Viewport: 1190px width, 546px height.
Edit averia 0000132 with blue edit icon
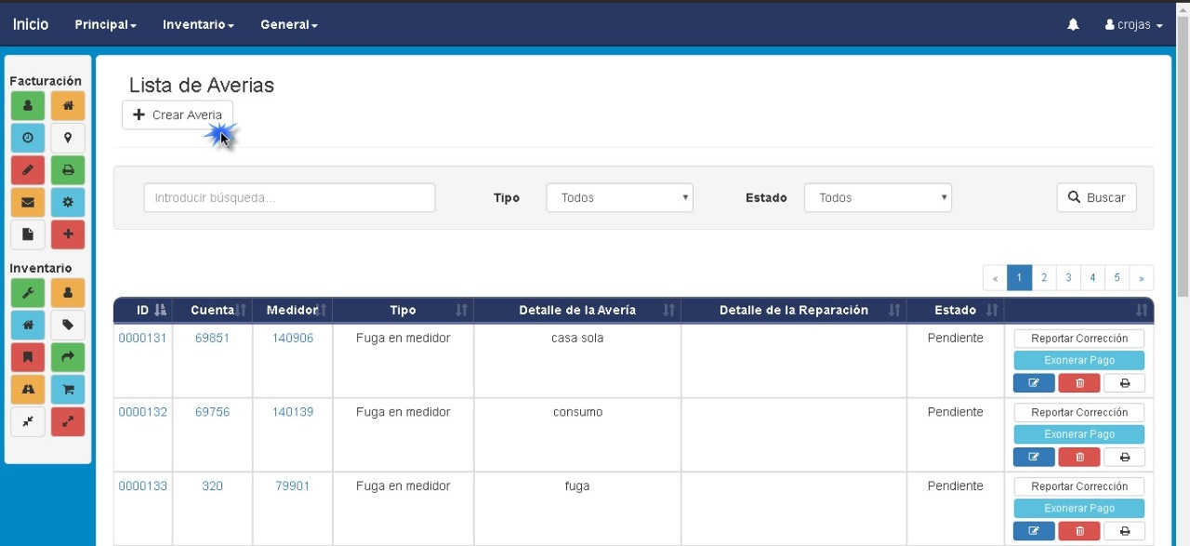click(x=1034, y=457)
